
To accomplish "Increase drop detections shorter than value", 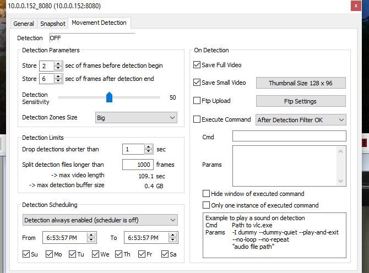I will [x=148, y=147].
